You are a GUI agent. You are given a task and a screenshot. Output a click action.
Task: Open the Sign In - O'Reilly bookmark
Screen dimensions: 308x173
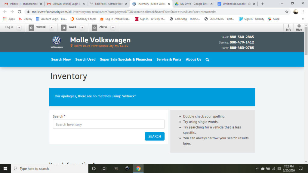pos(150,19)
